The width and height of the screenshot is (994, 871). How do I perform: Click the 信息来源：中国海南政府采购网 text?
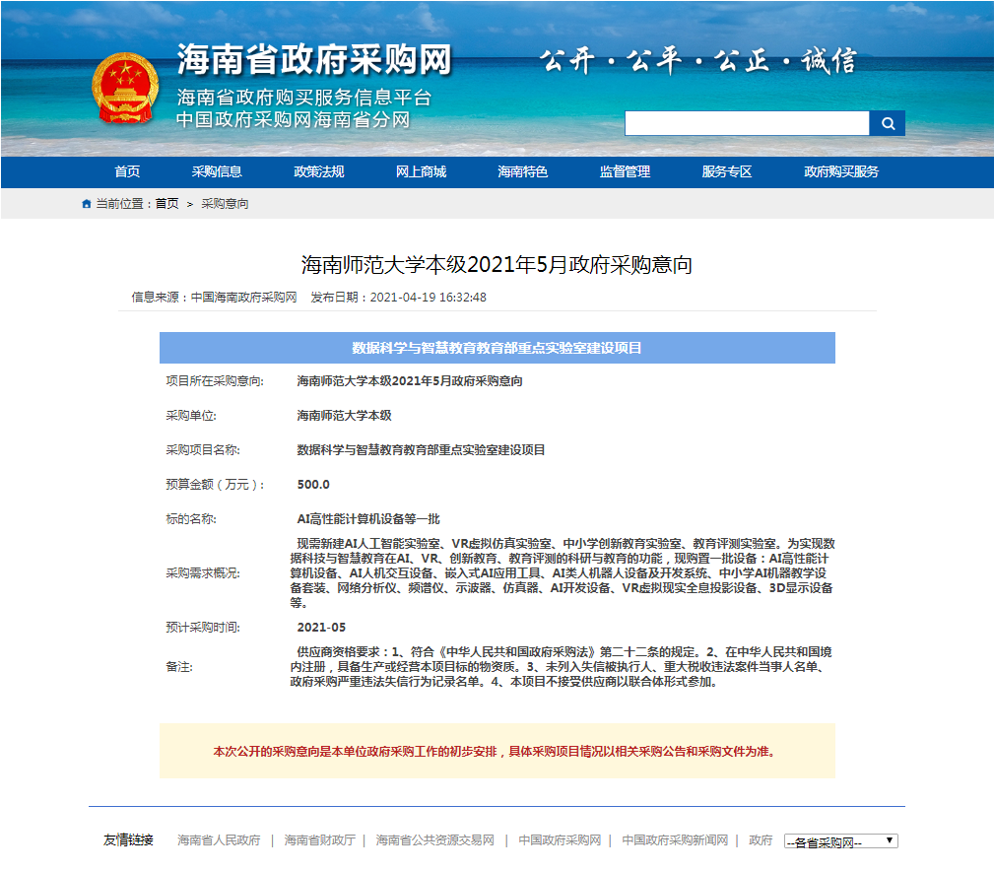tap(215, 298)
